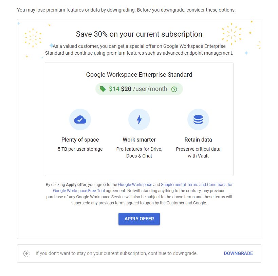Click the yellow firework decoration at top right

(231, 34)
